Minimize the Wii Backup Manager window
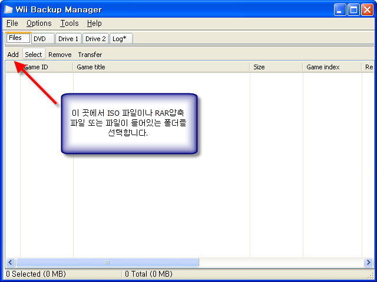Image resolution: width=377 pixels, height=282 pixels. [x=340, y=10]
